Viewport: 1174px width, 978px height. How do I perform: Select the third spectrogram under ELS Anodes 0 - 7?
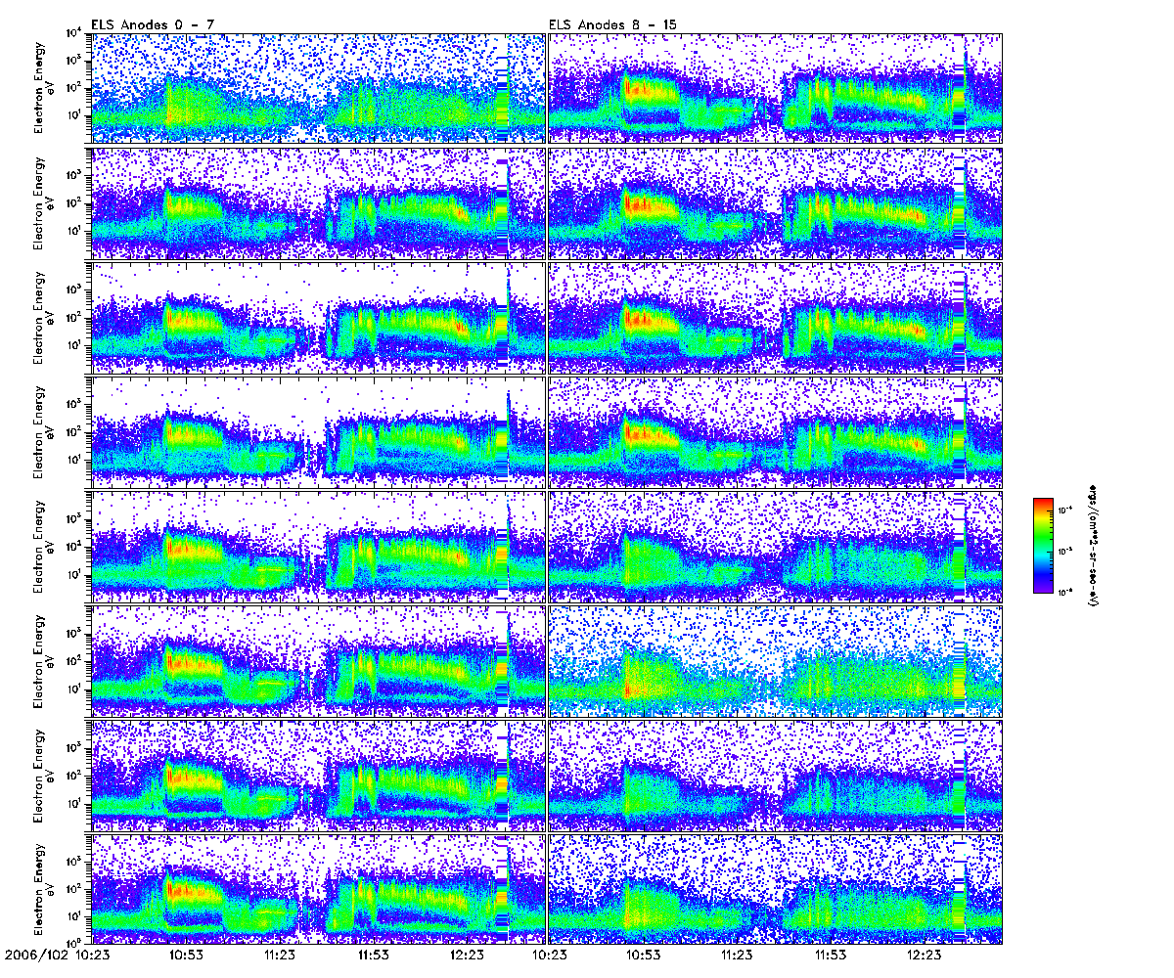coord(318,318)
